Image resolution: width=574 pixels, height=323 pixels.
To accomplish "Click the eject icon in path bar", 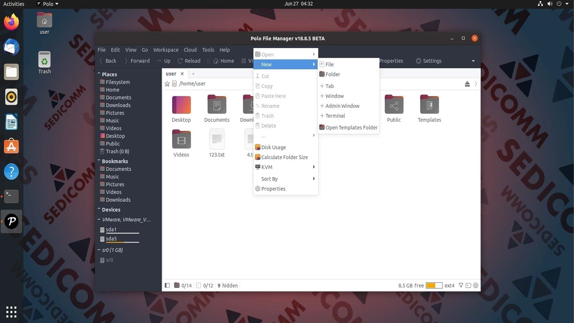I will (467, 84).
